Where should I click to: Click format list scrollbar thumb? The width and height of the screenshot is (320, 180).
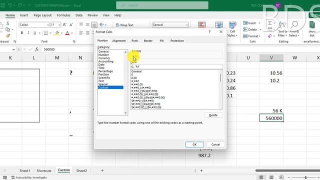point(220,78)
